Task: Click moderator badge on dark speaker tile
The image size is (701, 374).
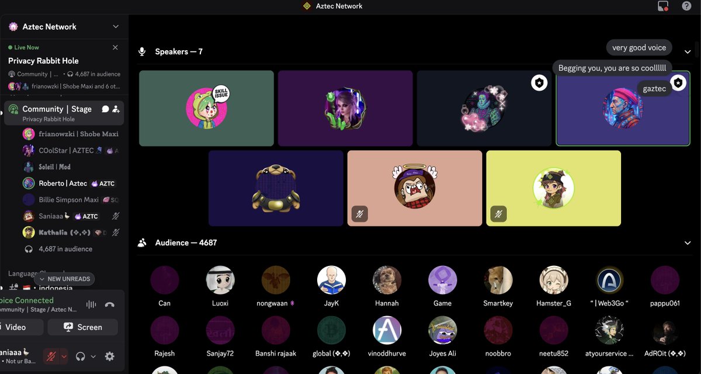Action: tap(539, 83)
